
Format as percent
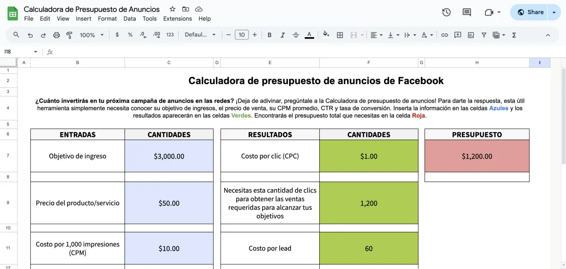[130, 35]
